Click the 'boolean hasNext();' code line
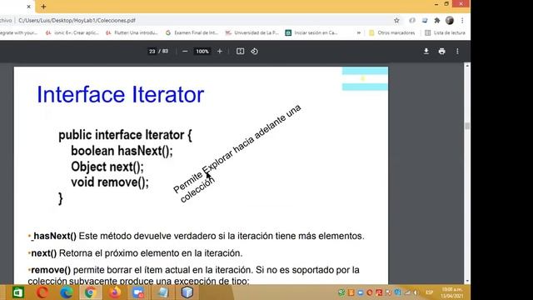Viewport: 533px width, 300px height. pyautogui.click(x=122, y=151)
